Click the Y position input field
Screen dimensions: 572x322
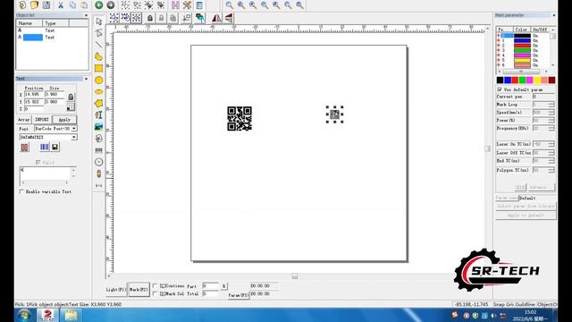tap(34, 102)
